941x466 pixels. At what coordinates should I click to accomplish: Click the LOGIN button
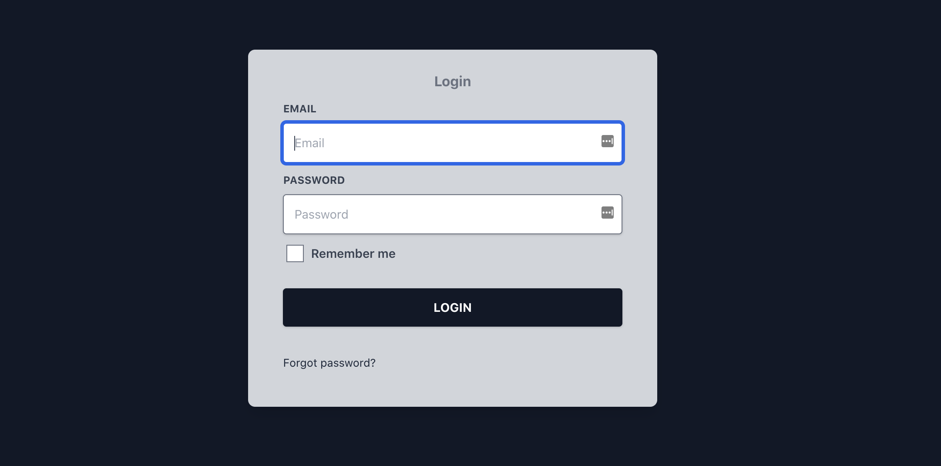[x=452, y=307]
